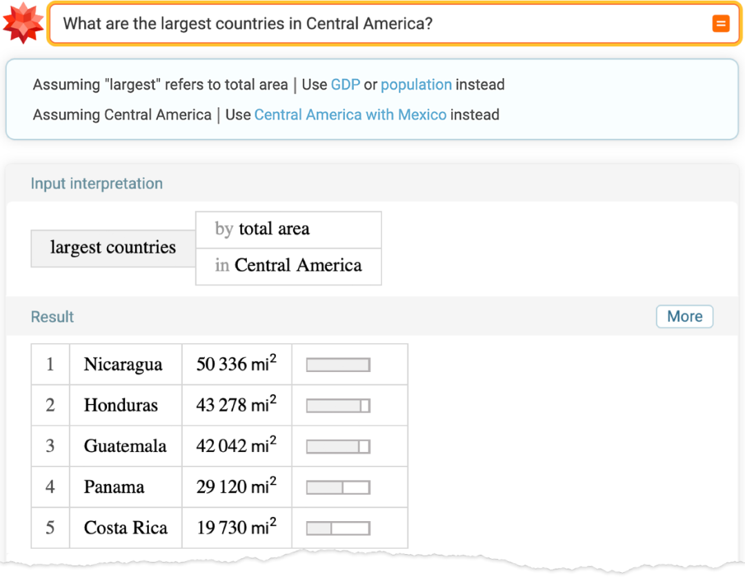Viewport: 745px width, 577px height.
Task: Click the Wolfram Alpha star logo
Action: coord(23,23)
